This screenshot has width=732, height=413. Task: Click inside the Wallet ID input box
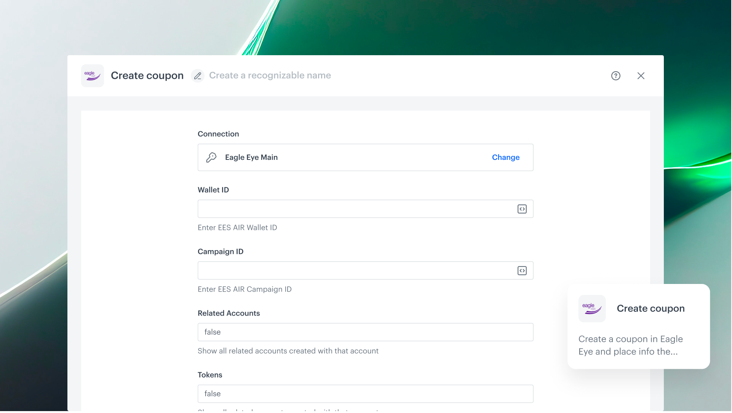click(354, 209)
